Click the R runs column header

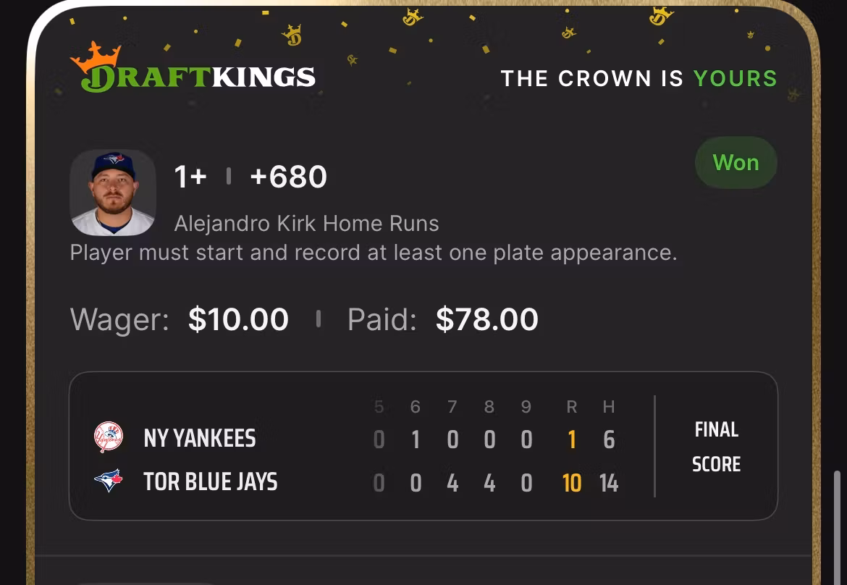tap(572, 407)
